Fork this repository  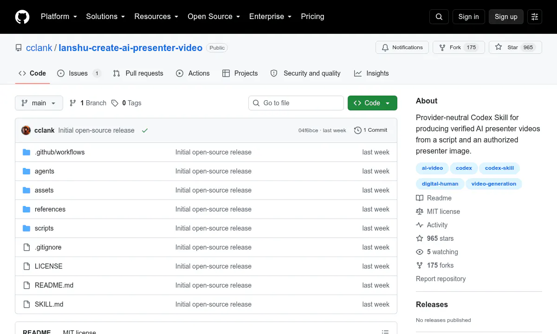click(x=459, y=47)
